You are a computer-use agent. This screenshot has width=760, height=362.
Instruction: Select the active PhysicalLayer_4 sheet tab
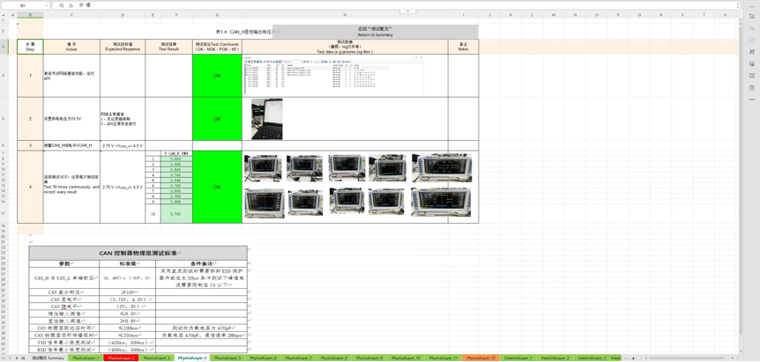192,358
